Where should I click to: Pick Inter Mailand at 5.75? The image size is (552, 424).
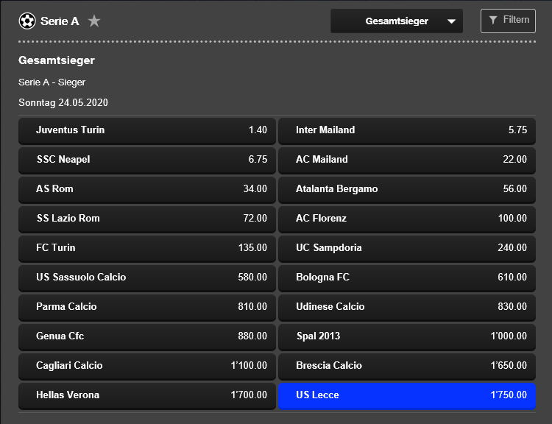point(407,130)
